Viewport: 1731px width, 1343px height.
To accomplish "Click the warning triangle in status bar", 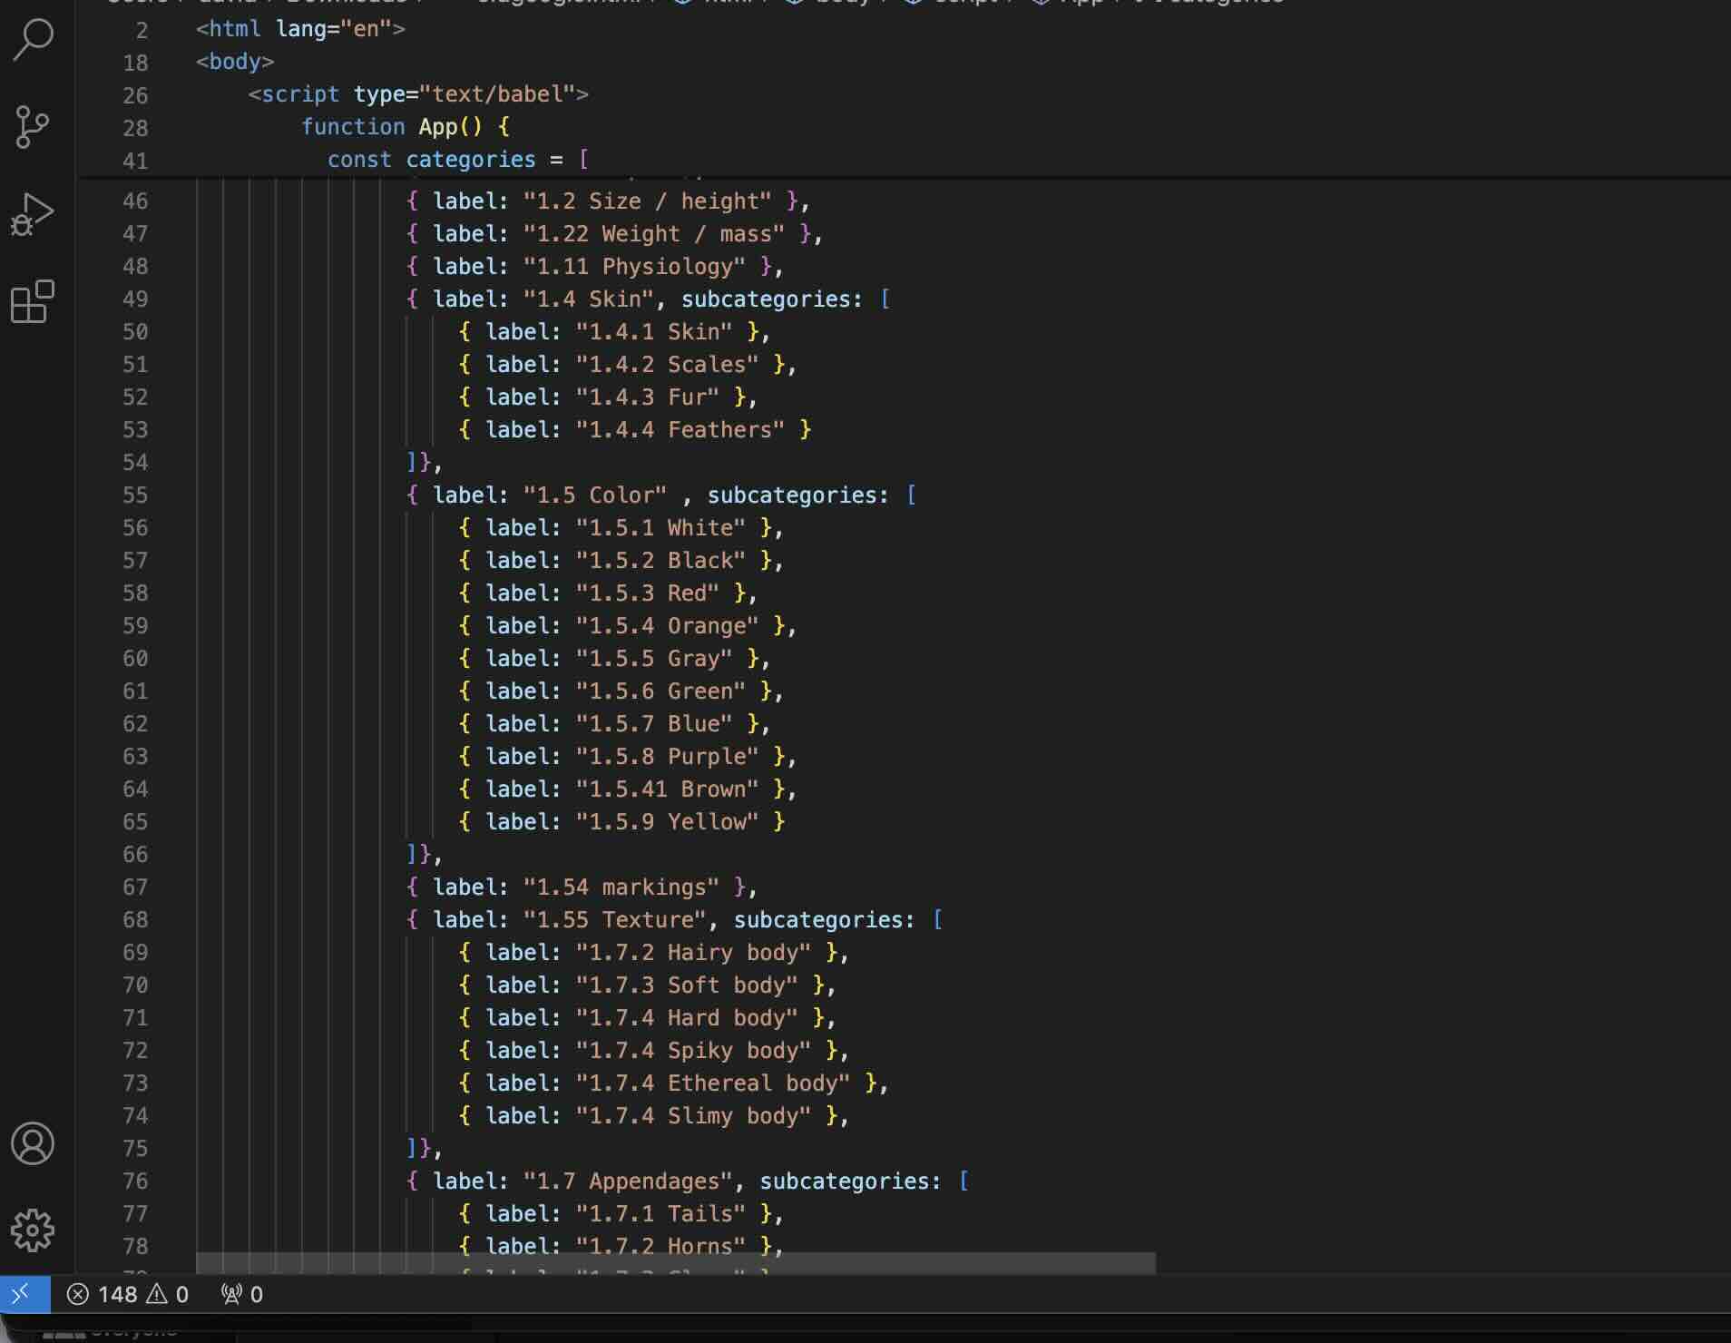I will [x=158, y=1294].
